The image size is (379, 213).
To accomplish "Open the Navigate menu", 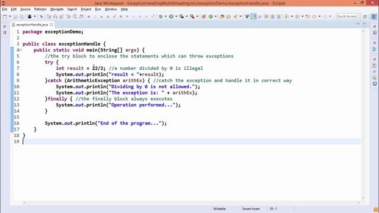I will click(x=57, y=9).
